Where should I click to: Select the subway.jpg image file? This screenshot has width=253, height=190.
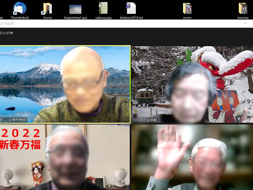103,9
